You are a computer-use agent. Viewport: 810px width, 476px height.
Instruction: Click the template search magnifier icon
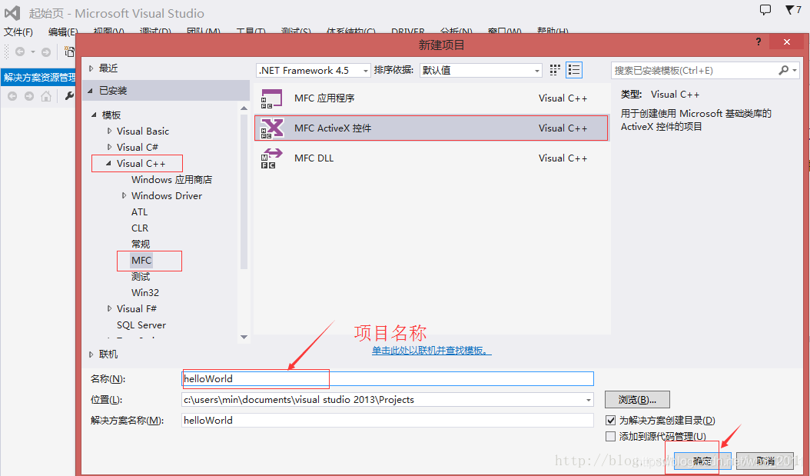(784, 70)
